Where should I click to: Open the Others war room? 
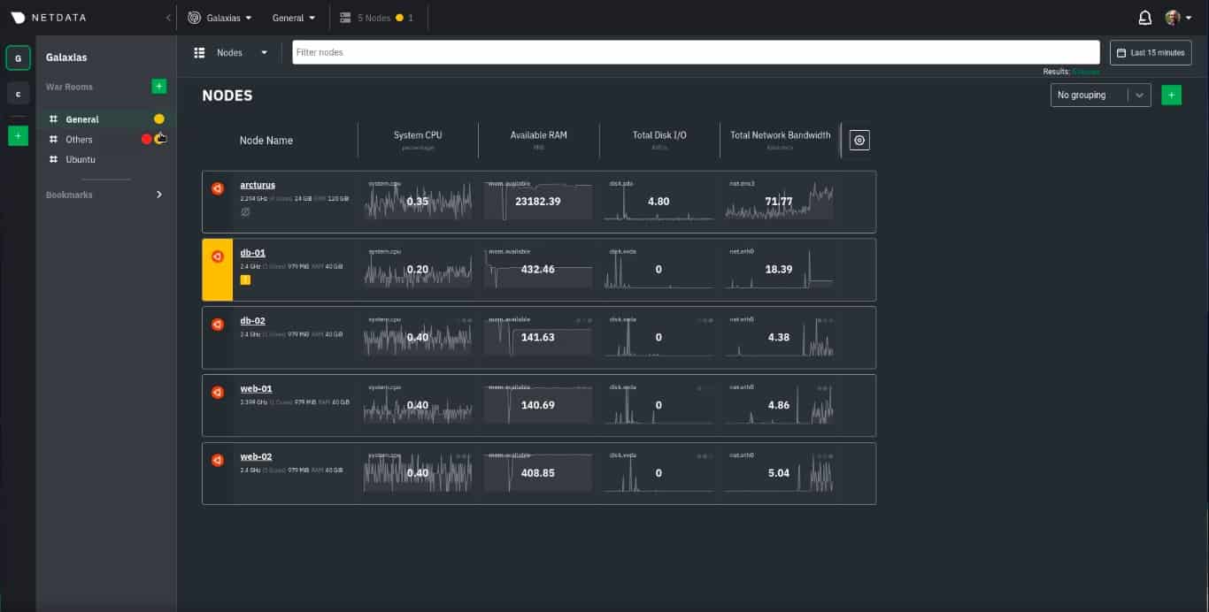click(x=79, y=140)
